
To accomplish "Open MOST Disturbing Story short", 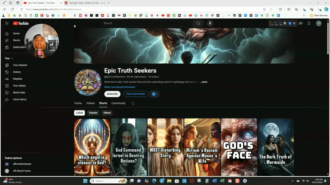I will pyautogui.click(x=165, y=147).
